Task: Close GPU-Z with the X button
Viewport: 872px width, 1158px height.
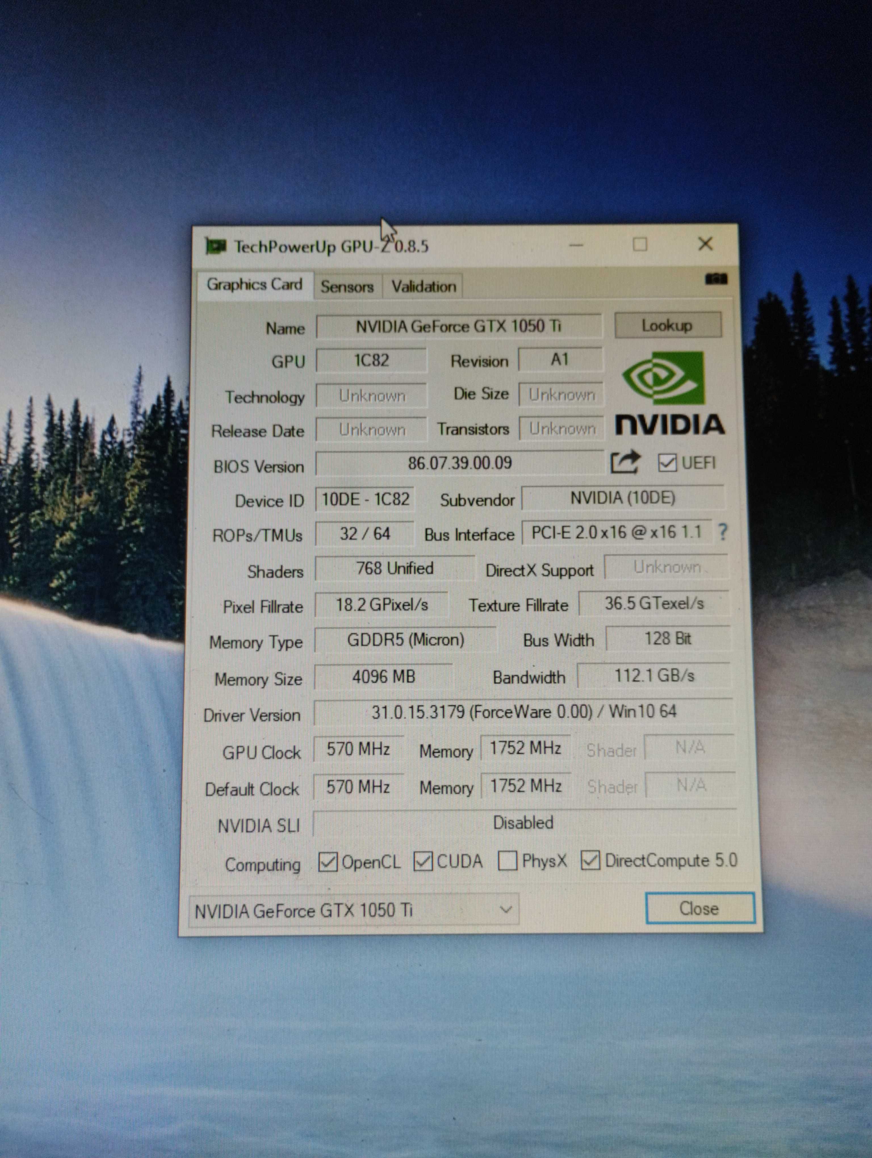Action: (706, 244)
